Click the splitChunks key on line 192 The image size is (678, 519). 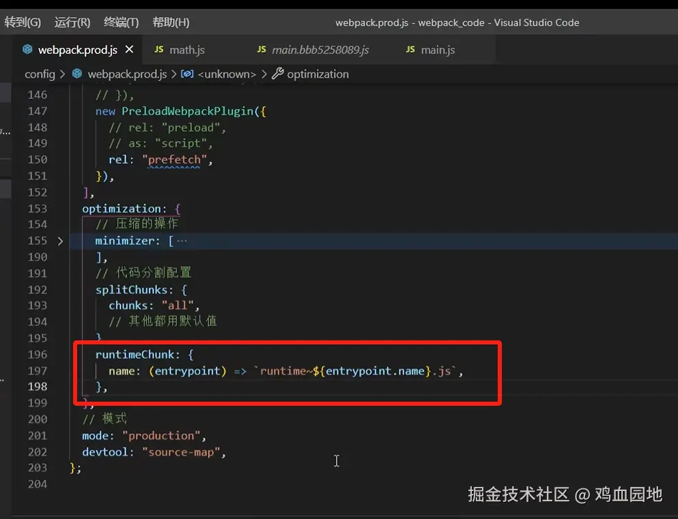coord(132,290)
